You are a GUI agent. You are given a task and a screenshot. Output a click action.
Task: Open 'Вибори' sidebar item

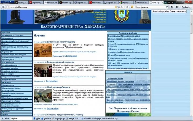(x=17, y=44)
